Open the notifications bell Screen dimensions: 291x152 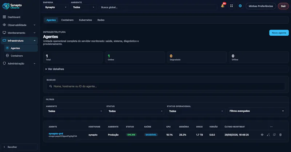click(x=223, y=6)
